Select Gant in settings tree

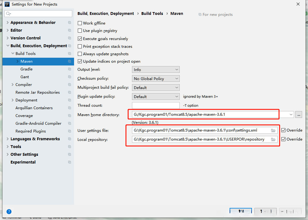(x=25, y=77)
